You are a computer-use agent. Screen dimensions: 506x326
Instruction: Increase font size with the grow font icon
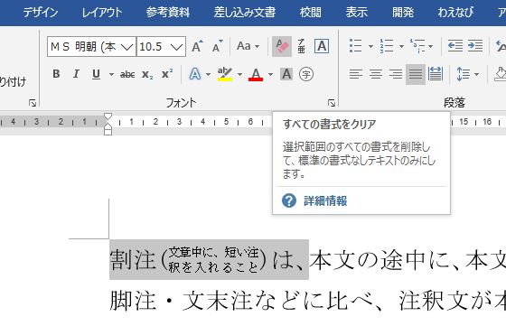tap(197, 46)
